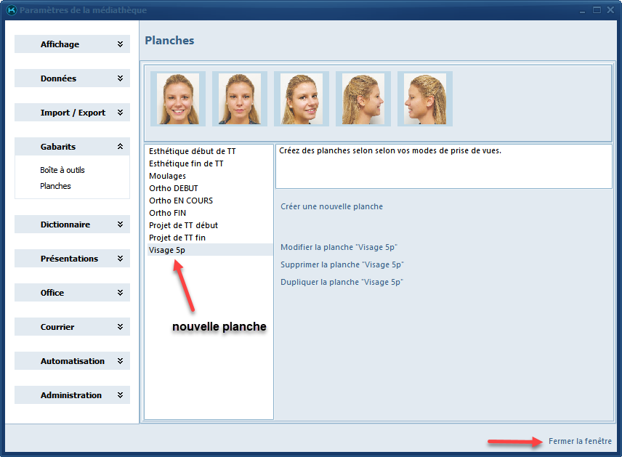The image size is (622, 457).
Task: Click the three-quarter smiling face thumbnail
Action: [302, 99]
